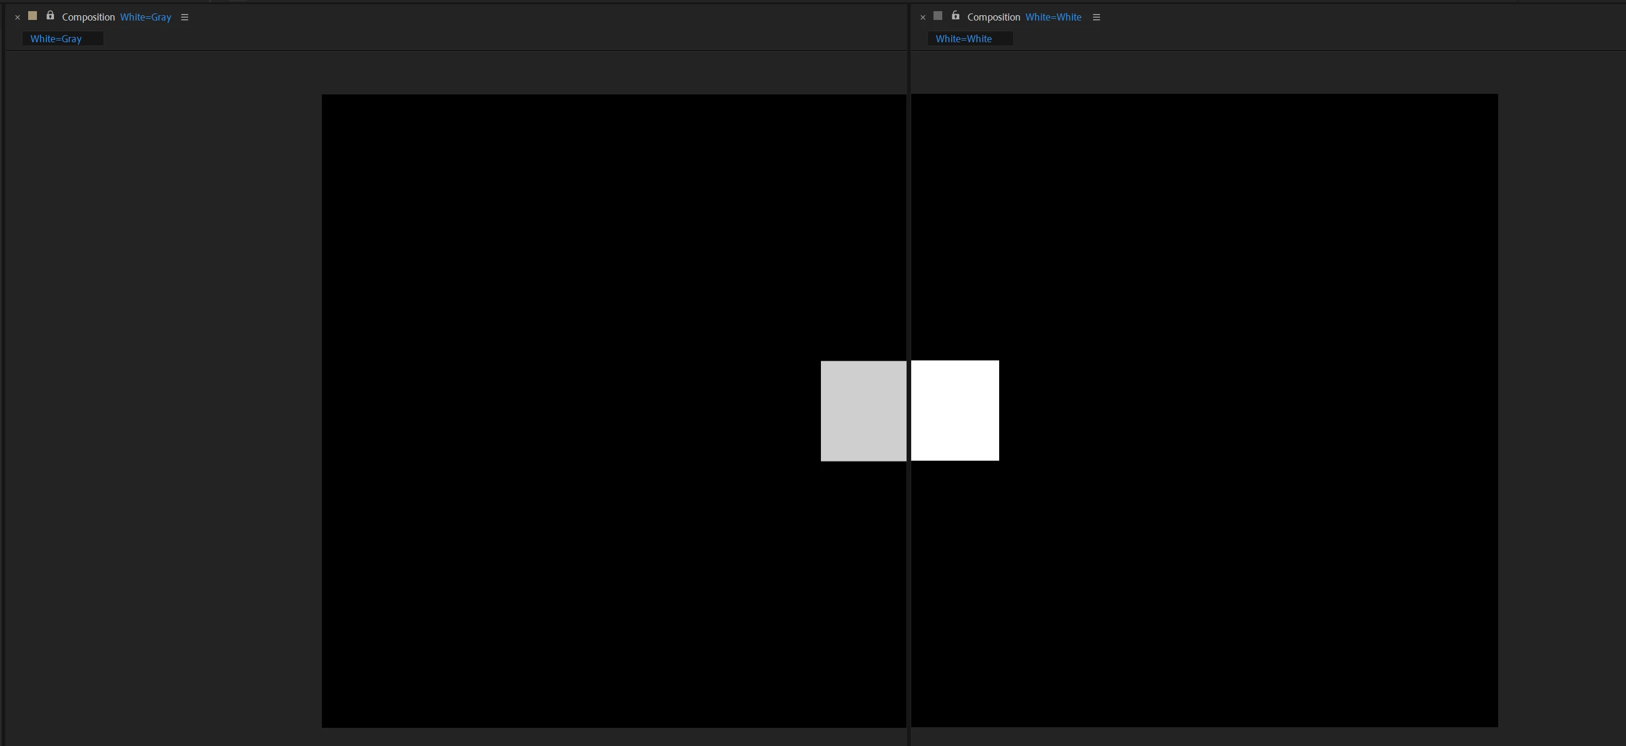
Task: Click the tan label square of White=Gray
Action: point(33,16)
